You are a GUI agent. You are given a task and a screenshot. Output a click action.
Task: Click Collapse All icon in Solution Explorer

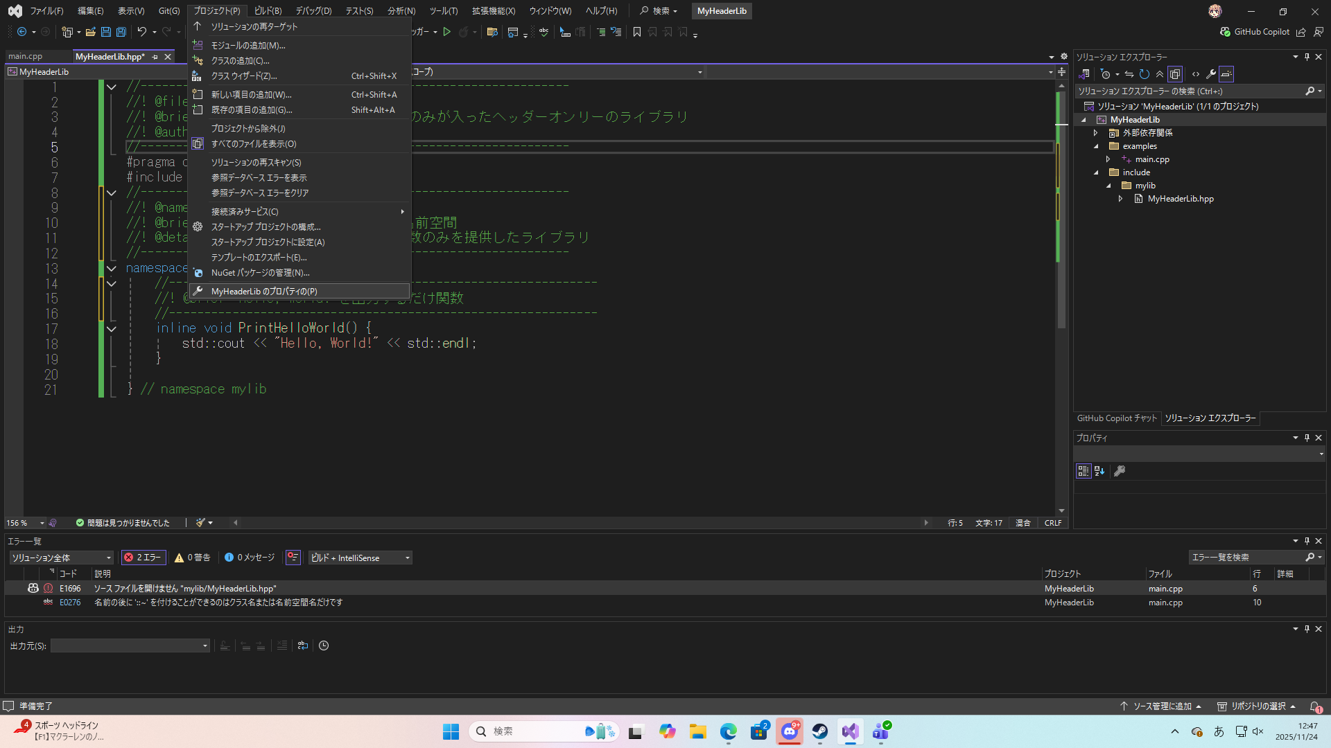point(1160,74)
